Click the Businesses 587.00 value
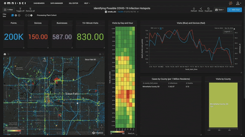Screen dimensions: 245x137 (62, 37)
